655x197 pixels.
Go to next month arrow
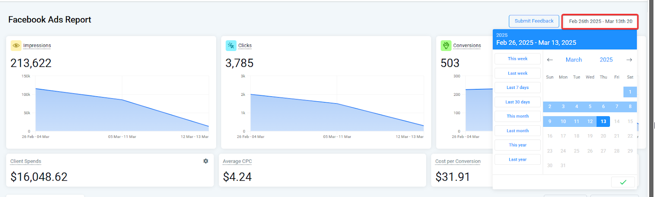tap(629, 60)
